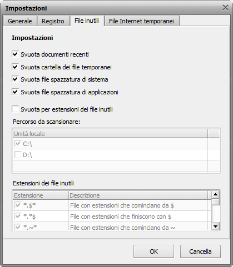Viewport: 233px width, 267px height.
Task: Confirm settings with the OK button
Action: pos(153,251)
